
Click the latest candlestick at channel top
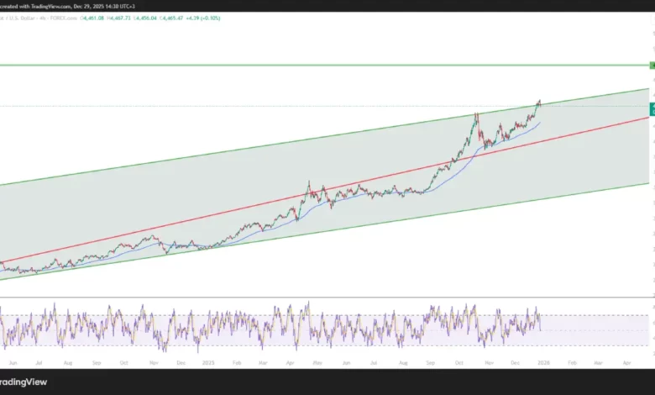[538, 103]
